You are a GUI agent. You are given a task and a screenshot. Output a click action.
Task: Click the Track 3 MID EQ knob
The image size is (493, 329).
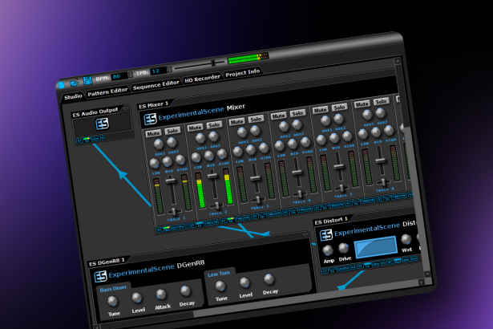click(251, 150)
